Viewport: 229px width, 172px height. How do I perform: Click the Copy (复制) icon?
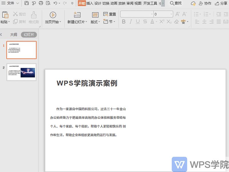point(15,22)
